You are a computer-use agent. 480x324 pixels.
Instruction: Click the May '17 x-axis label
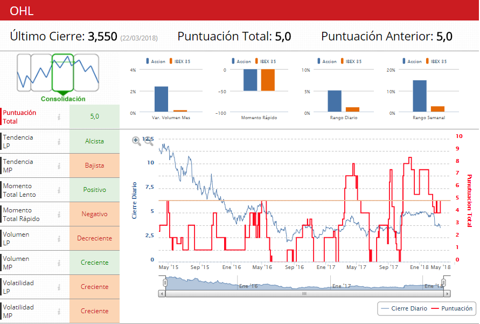pyautogui.click(x=356, y=267)
